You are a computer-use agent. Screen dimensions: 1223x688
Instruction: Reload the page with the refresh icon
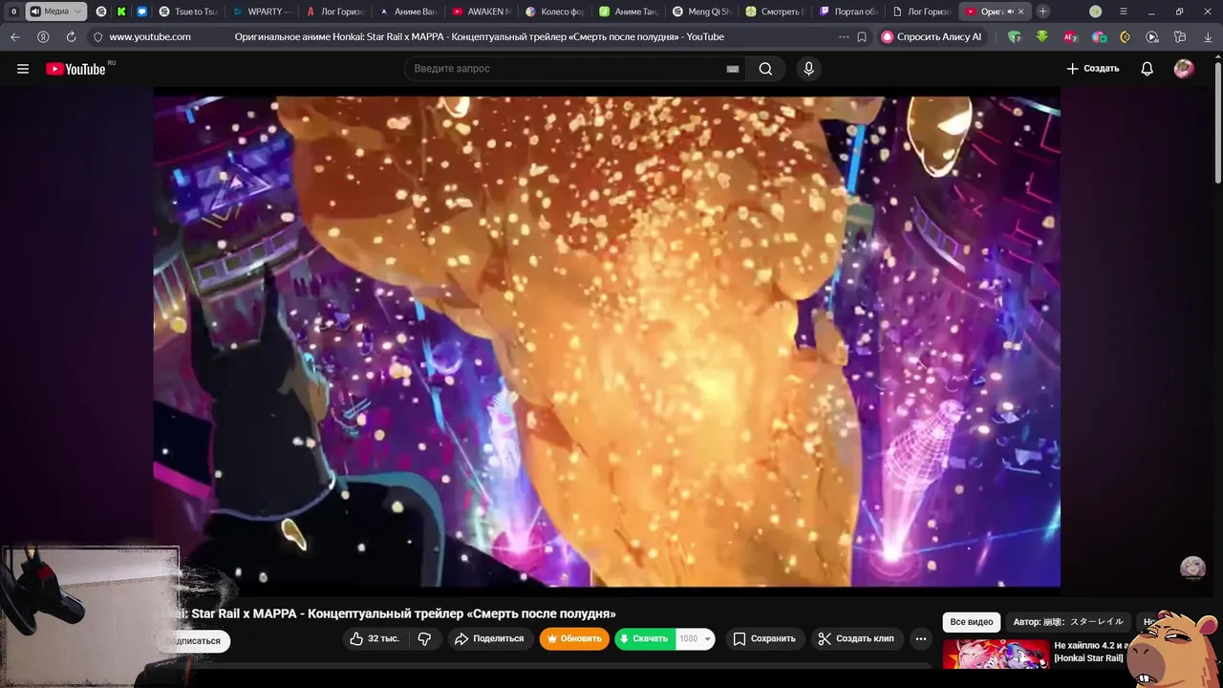coord(71,37)
